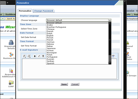The width and height of the screenshot is (138, 99).
Task: Open the Dashboard tab in background page
Action: [10, 15]
